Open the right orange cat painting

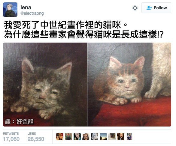129,85
